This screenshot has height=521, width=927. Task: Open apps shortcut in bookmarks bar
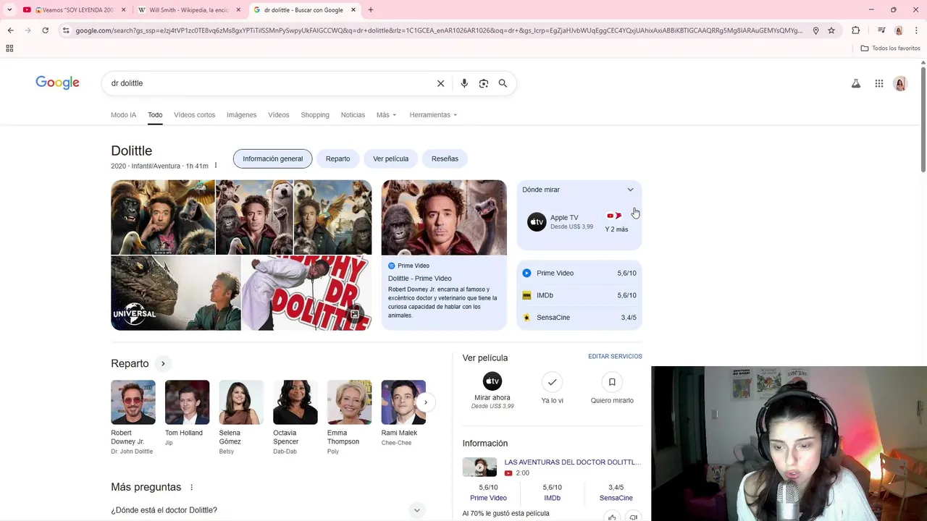coord(9,48)
